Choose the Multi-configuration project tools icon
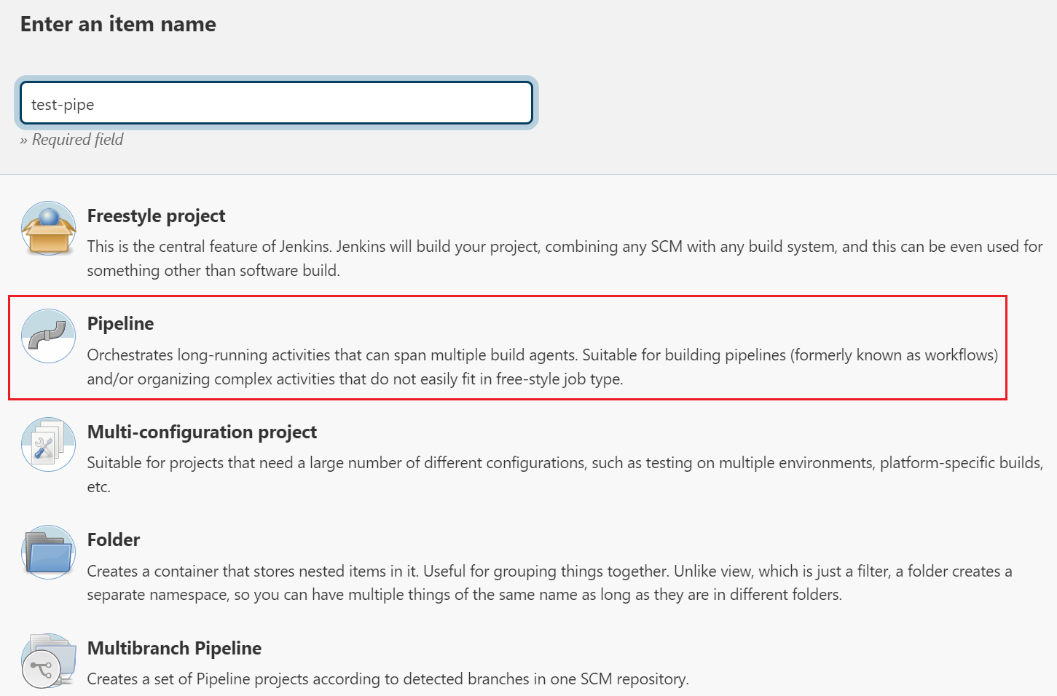This screenshot has height=696, width=1057. click(x=48, y=444)
